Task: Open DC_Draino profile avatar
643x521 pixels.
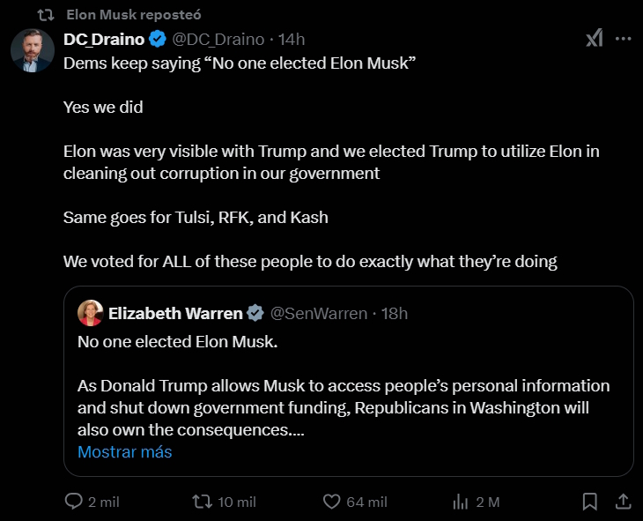Action: click(33, 50)
